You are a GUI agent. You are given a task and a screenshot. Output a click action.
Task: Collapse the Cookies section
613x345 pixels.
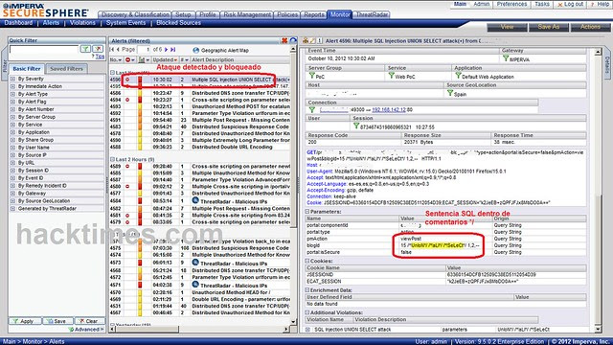click(307, 261)
